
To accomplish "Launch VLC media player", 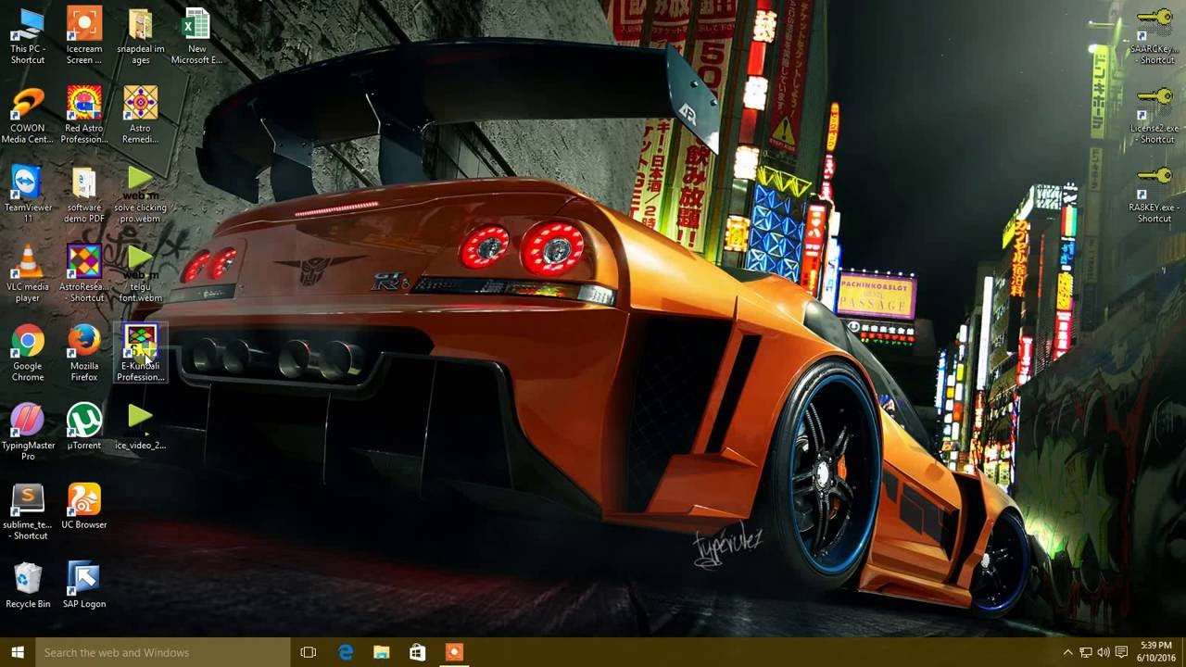I will [28, 274].
